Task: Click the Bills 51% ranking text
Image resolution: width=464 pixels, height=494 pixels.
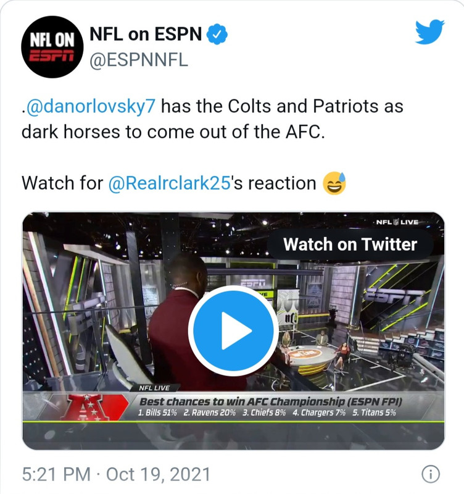Action: 157,412
